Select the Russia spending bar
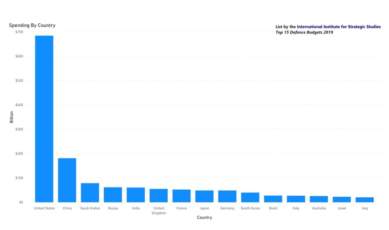389x230 pixels. (x=113, y=195)
